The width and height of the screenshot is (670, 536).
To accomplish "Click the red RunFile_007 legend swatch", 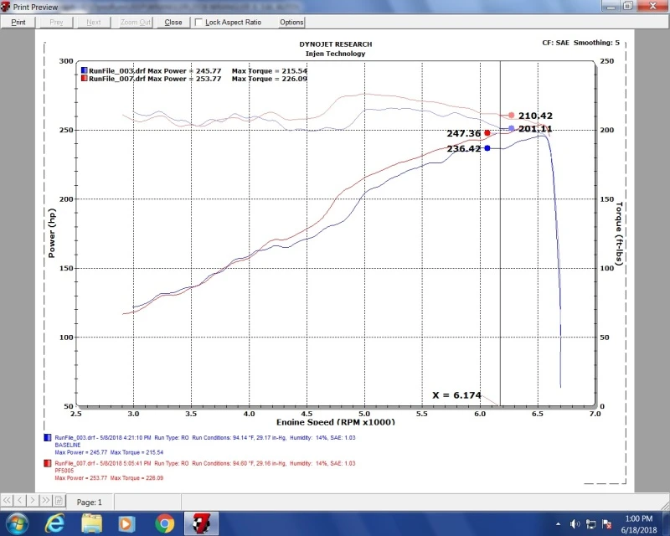I will (84, 78).
